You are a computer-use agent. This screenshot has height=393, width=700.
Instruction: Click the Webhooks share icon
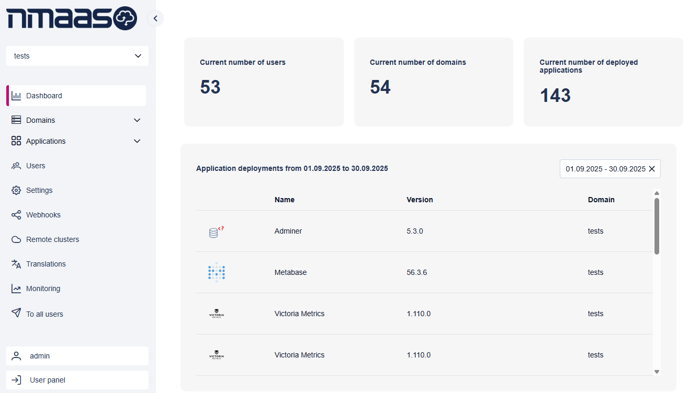tap(16, 215)
